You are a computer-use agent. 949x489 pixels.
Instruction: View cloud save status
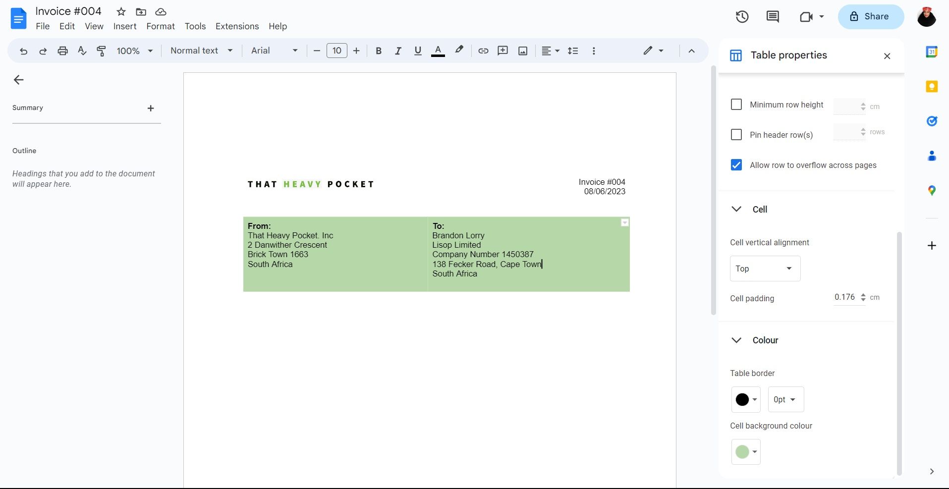(161, 11)
